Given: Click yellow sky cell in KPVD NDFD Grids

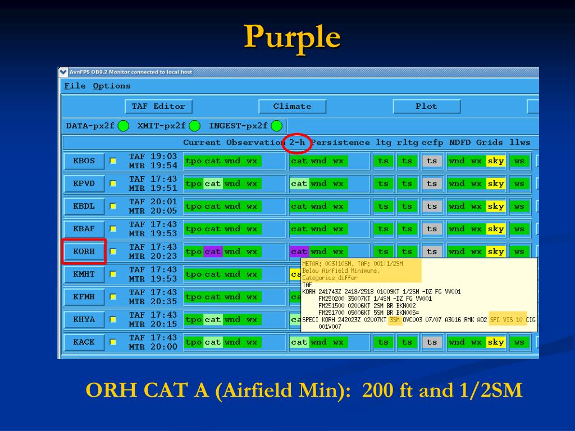Looking at the screenshot, I should coord(496,184).
